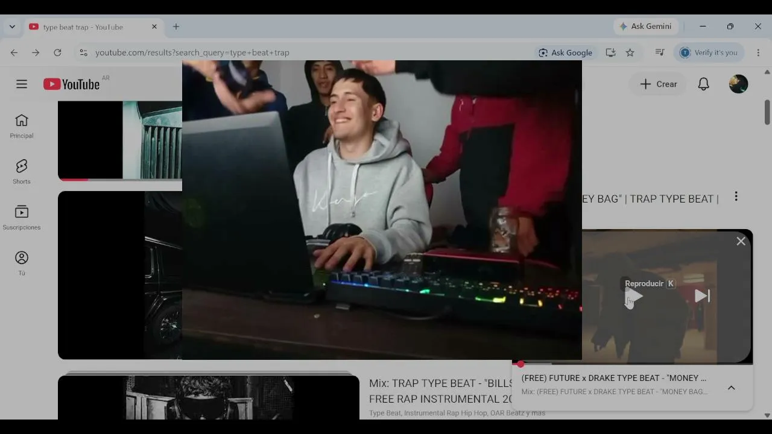Play the miniplayer video
Viewport: 772px width, 434px height.
(634, 296)
